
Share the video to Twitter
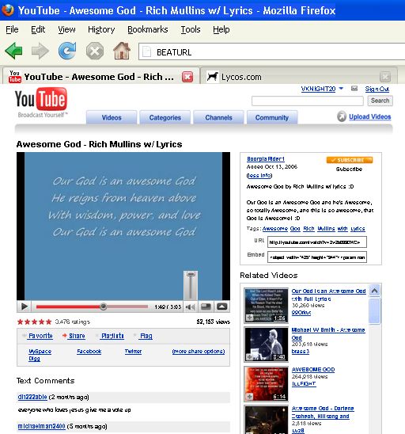point(133,352)
